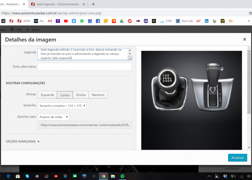
Task: Open the Tamanho size dropdown
Action: 62,106
